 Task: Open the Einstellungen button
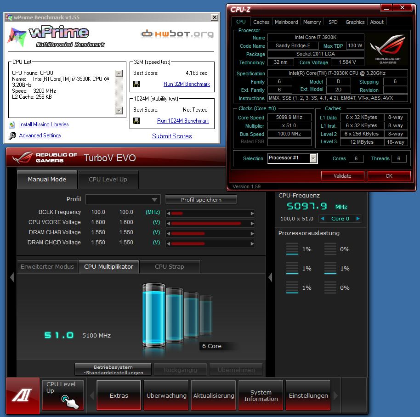coord(308,395)
